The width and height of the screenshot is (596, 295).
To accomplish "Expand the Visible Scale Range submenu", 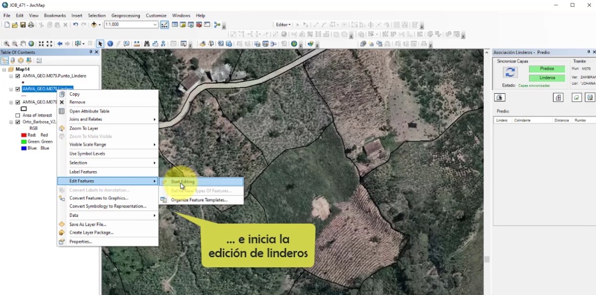I will pyautogui.click(x=108, y=144).
